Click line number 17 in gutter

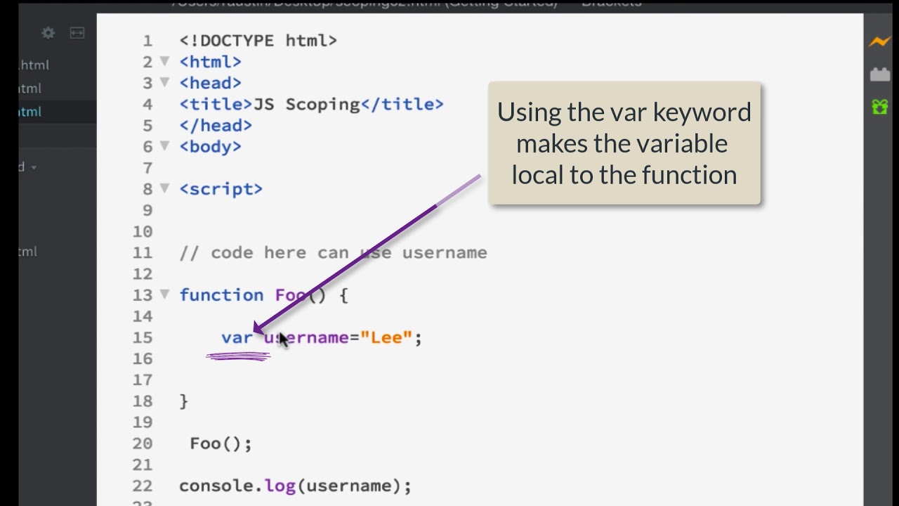pos(142,379)
